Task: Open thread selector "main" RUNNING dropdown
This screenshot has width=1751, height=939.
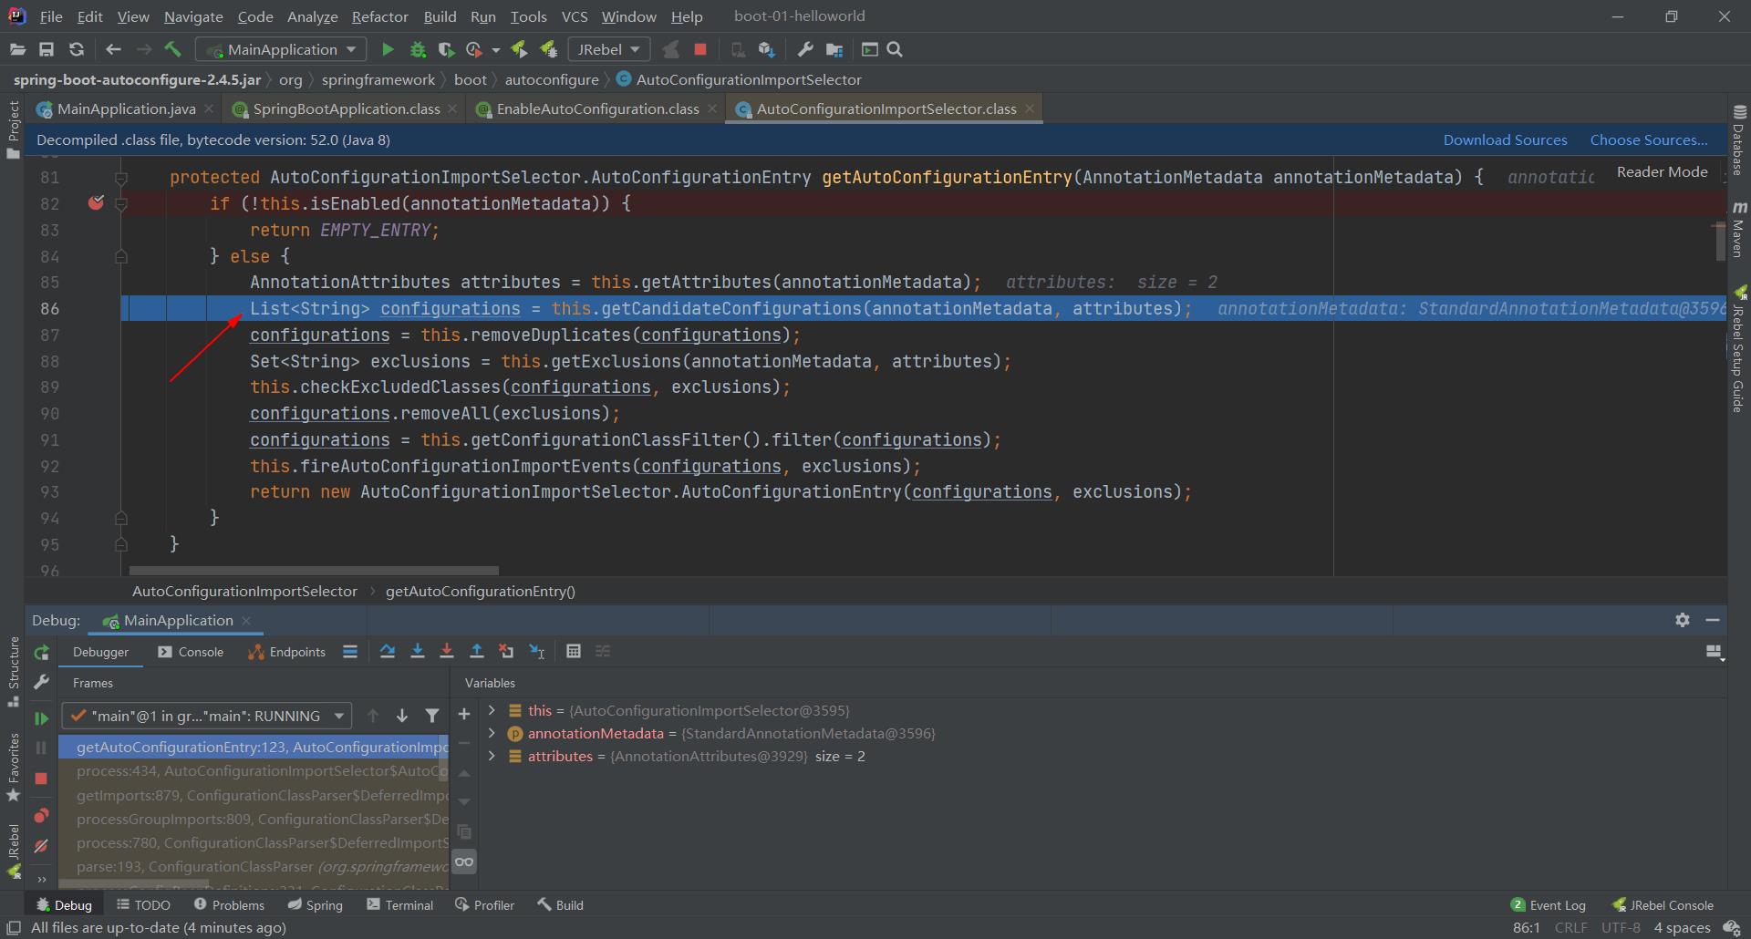Action: pyautogui.click(x=207, y=716)
